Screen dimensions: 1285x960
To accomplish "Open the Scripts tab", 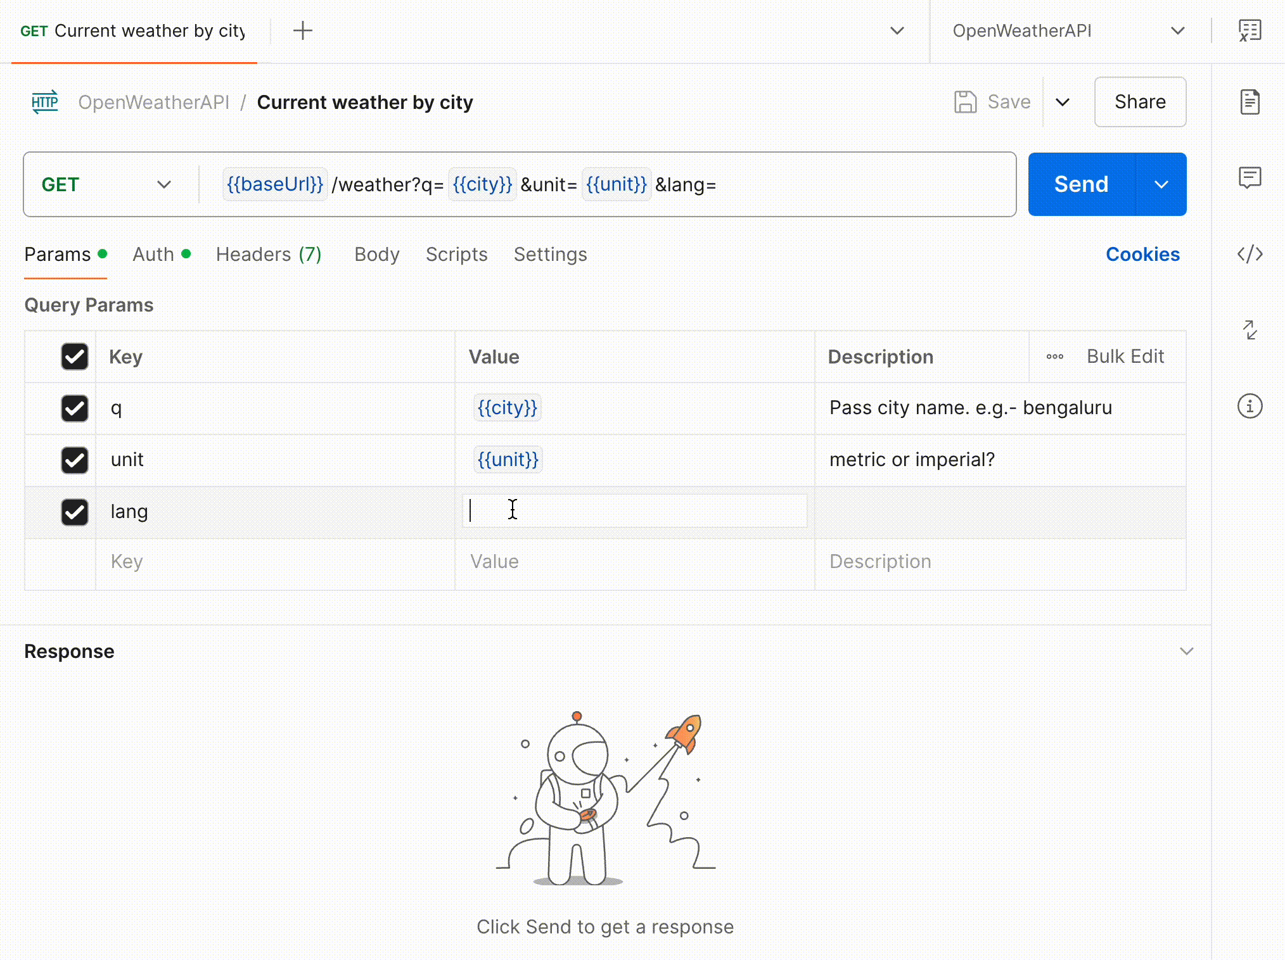I will pyautogui.click(x=456, y=255).
